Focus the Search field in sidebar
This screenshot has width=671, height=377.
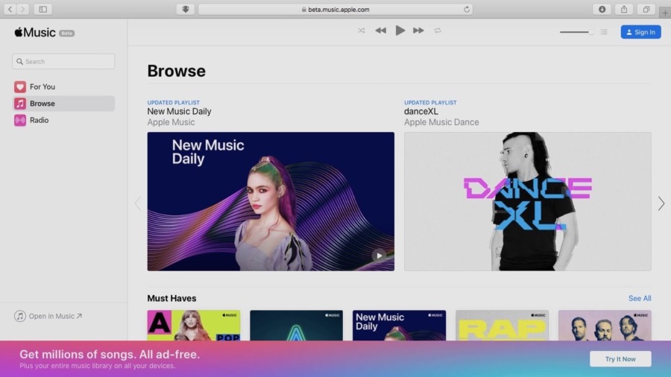click(63, 62)
